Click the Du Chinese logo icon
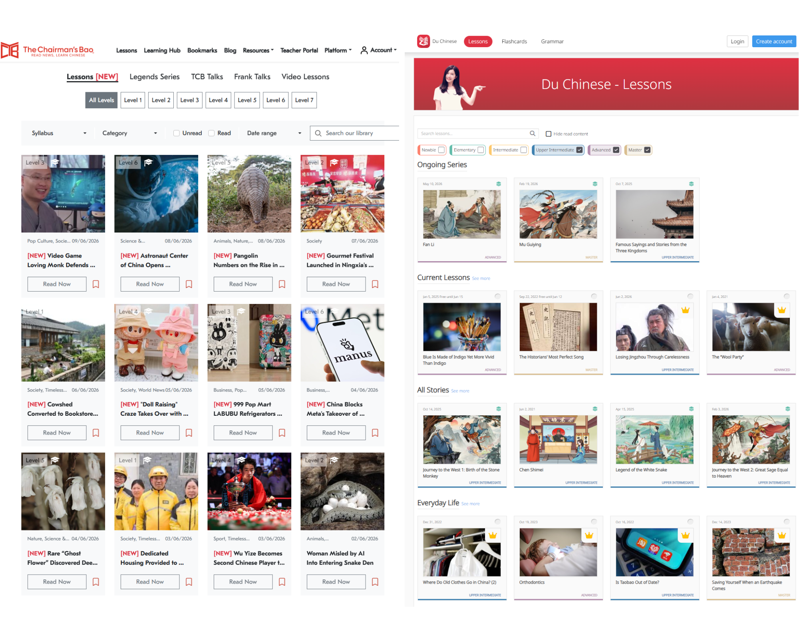Screen dimensions: 799x639 click(x=423, y=41)
